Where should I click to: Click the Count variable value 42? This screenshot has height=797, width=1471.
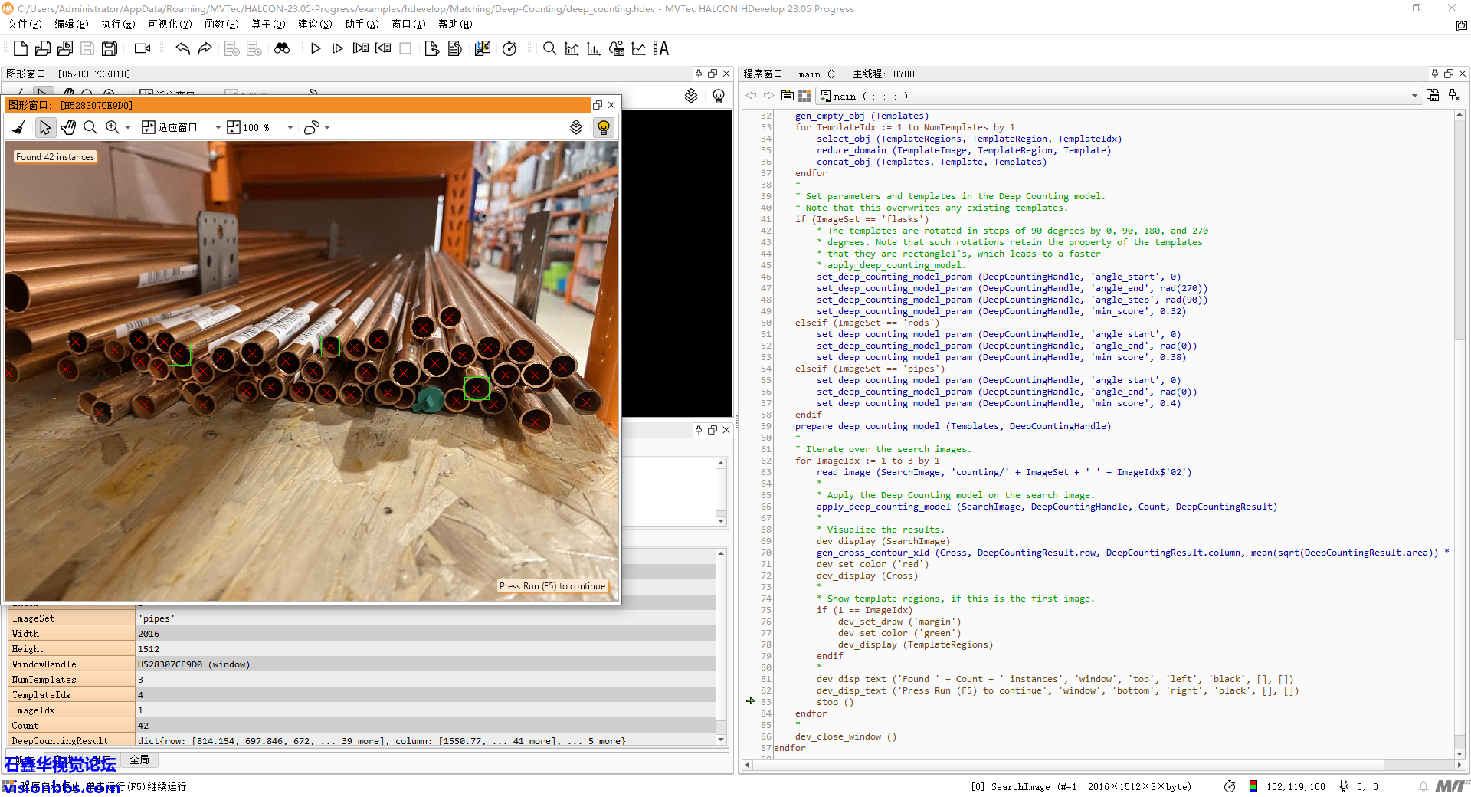click(143, 725)
